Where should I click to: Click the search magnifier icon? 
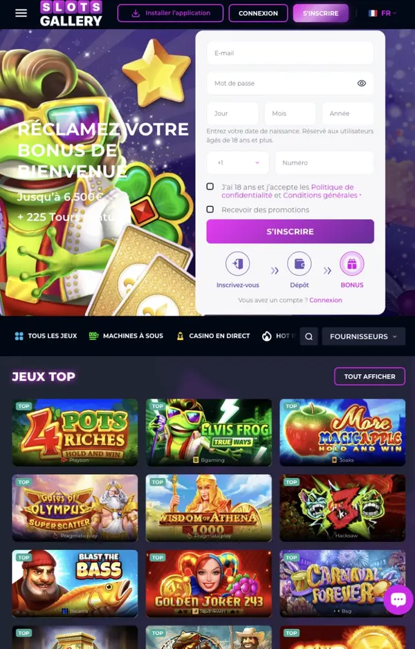point(308,337)
